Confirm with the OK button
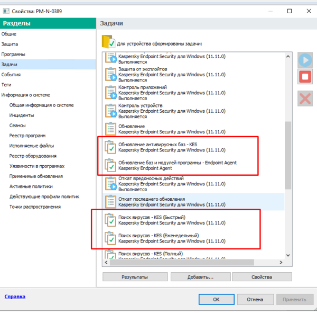Viewport: 317px width, 313px height. pyautogui.click(x=216, y=299)
